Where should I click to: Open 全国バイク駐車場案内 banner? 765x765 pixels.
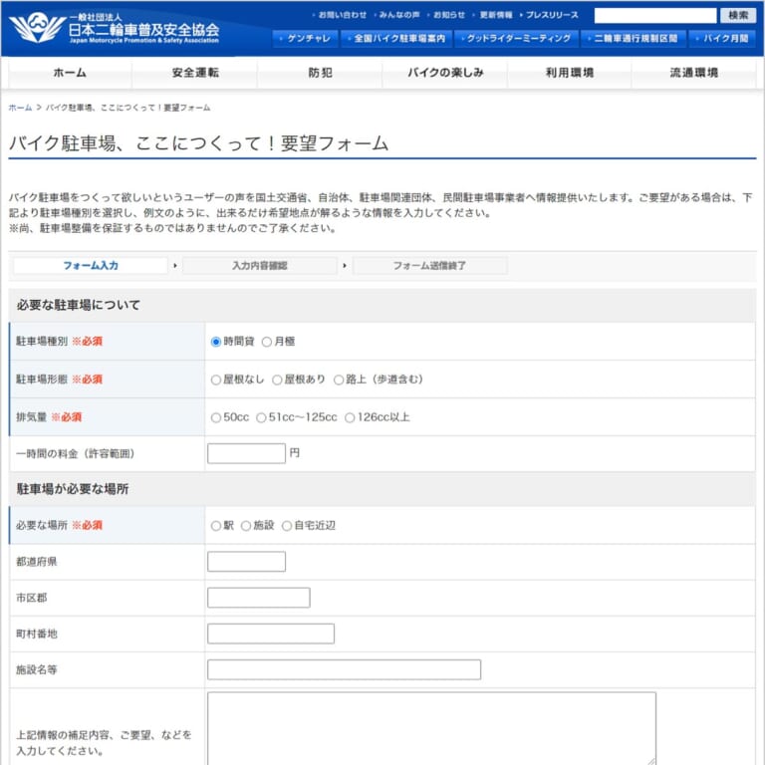pyautogui.click(x=396, y=38)
